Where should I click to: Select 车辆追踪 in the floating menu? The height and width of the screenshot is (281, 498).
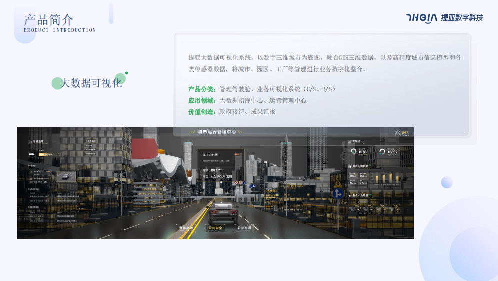point(91,141)
